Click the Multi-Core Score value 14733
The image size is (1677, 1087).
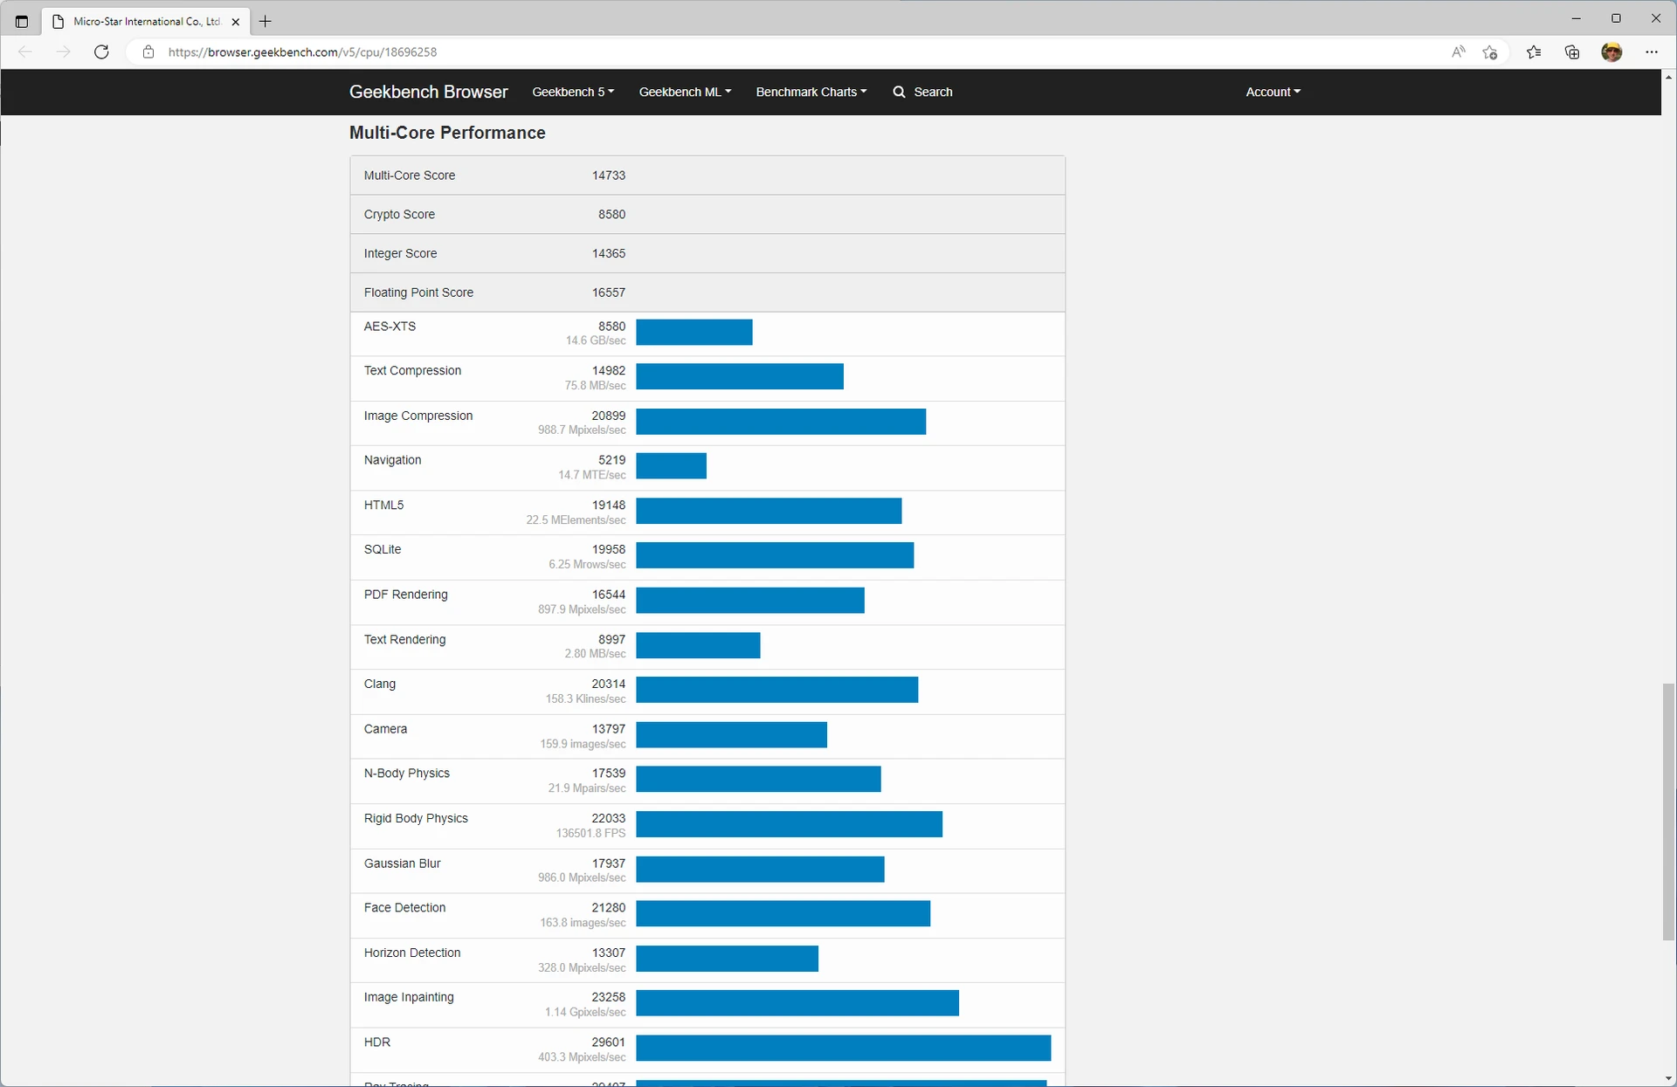tap(608, 175)
